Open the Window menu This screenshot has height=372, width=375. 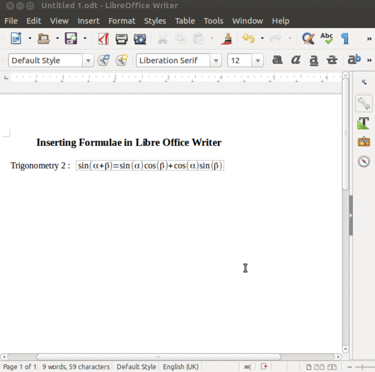248,21
